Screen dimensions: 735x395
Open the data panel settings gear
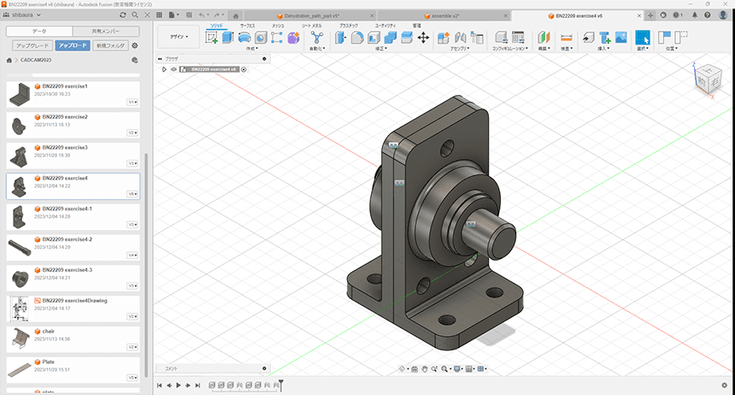134,45
